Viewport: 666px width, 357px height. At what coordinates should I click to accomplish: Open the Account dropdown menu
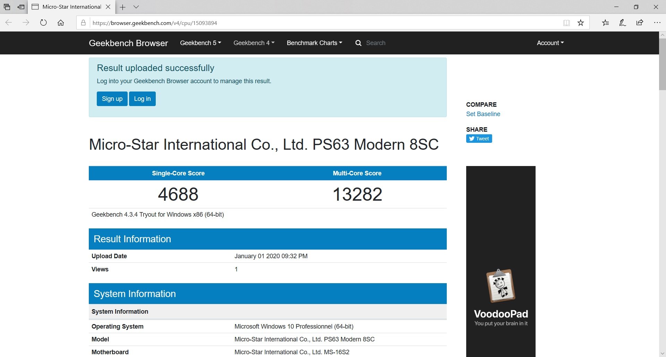[550, 43]
